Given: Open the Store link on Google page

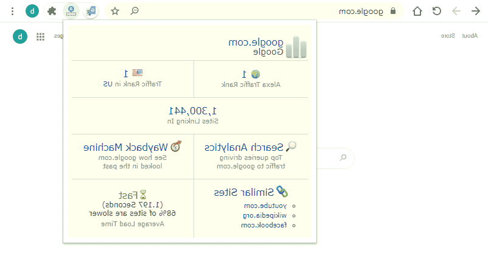Looking at the screenshot, I should 448,36.
